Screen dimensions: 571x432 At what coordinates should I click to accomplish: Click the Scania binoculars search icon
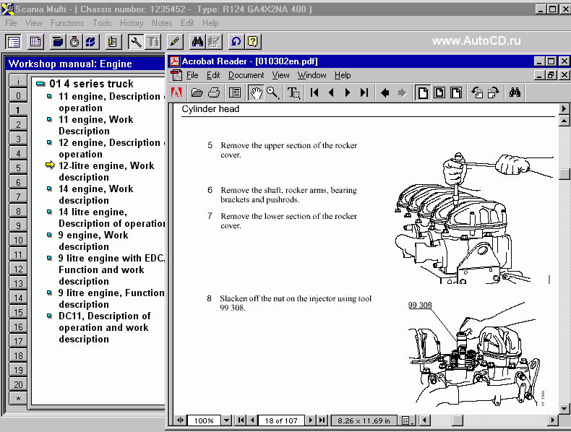pyautogui.click(x=197, y=42)
